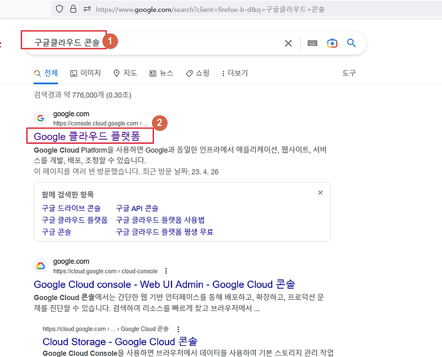The width and height of the screenshot is (442, 357).
Task: Click the last visited text 23. 4. 26
Action: 205,172
